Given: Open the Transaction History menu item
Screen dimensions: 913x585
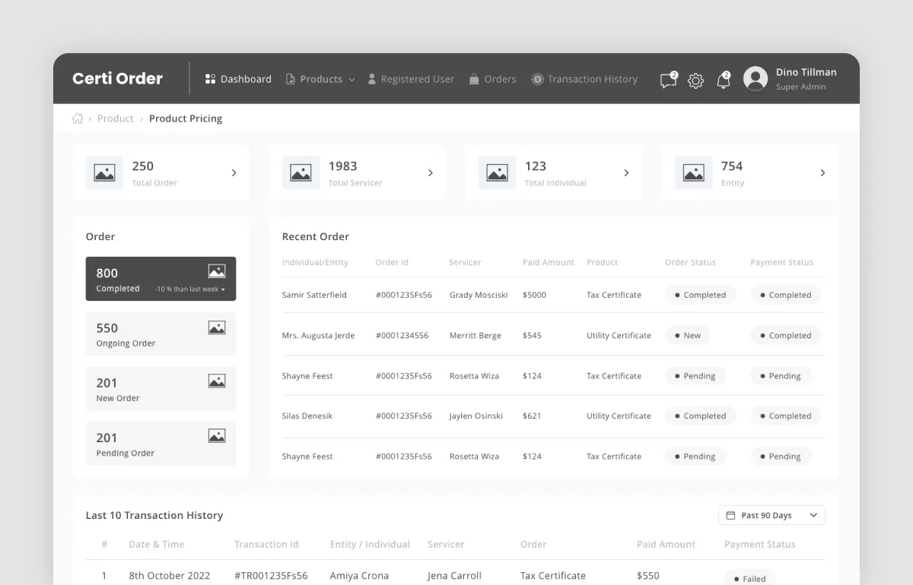Looking at the screenshot, I should point(584,79).
